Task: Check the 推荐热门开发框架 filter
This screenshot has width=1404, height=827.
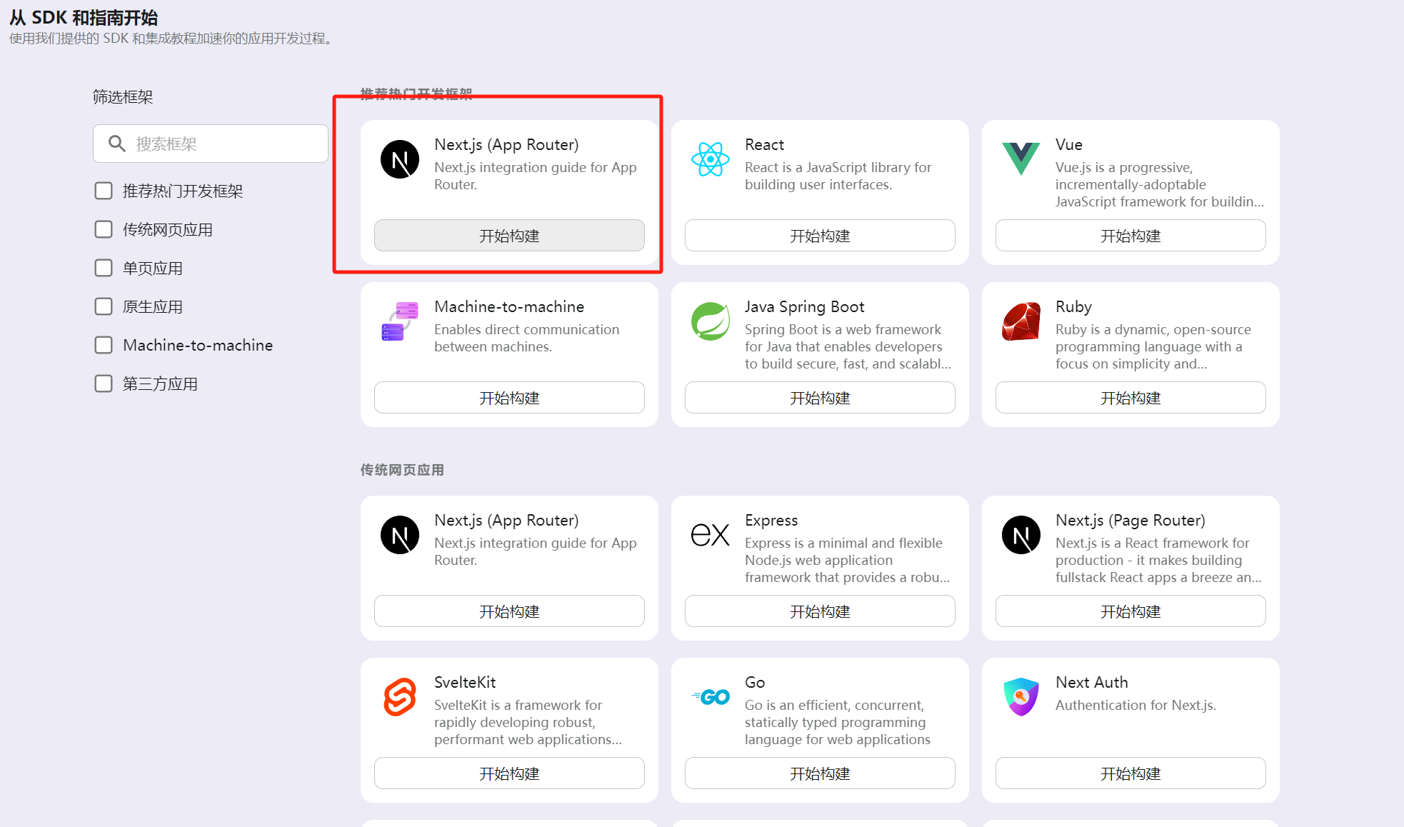Action: tap(104, 191)
